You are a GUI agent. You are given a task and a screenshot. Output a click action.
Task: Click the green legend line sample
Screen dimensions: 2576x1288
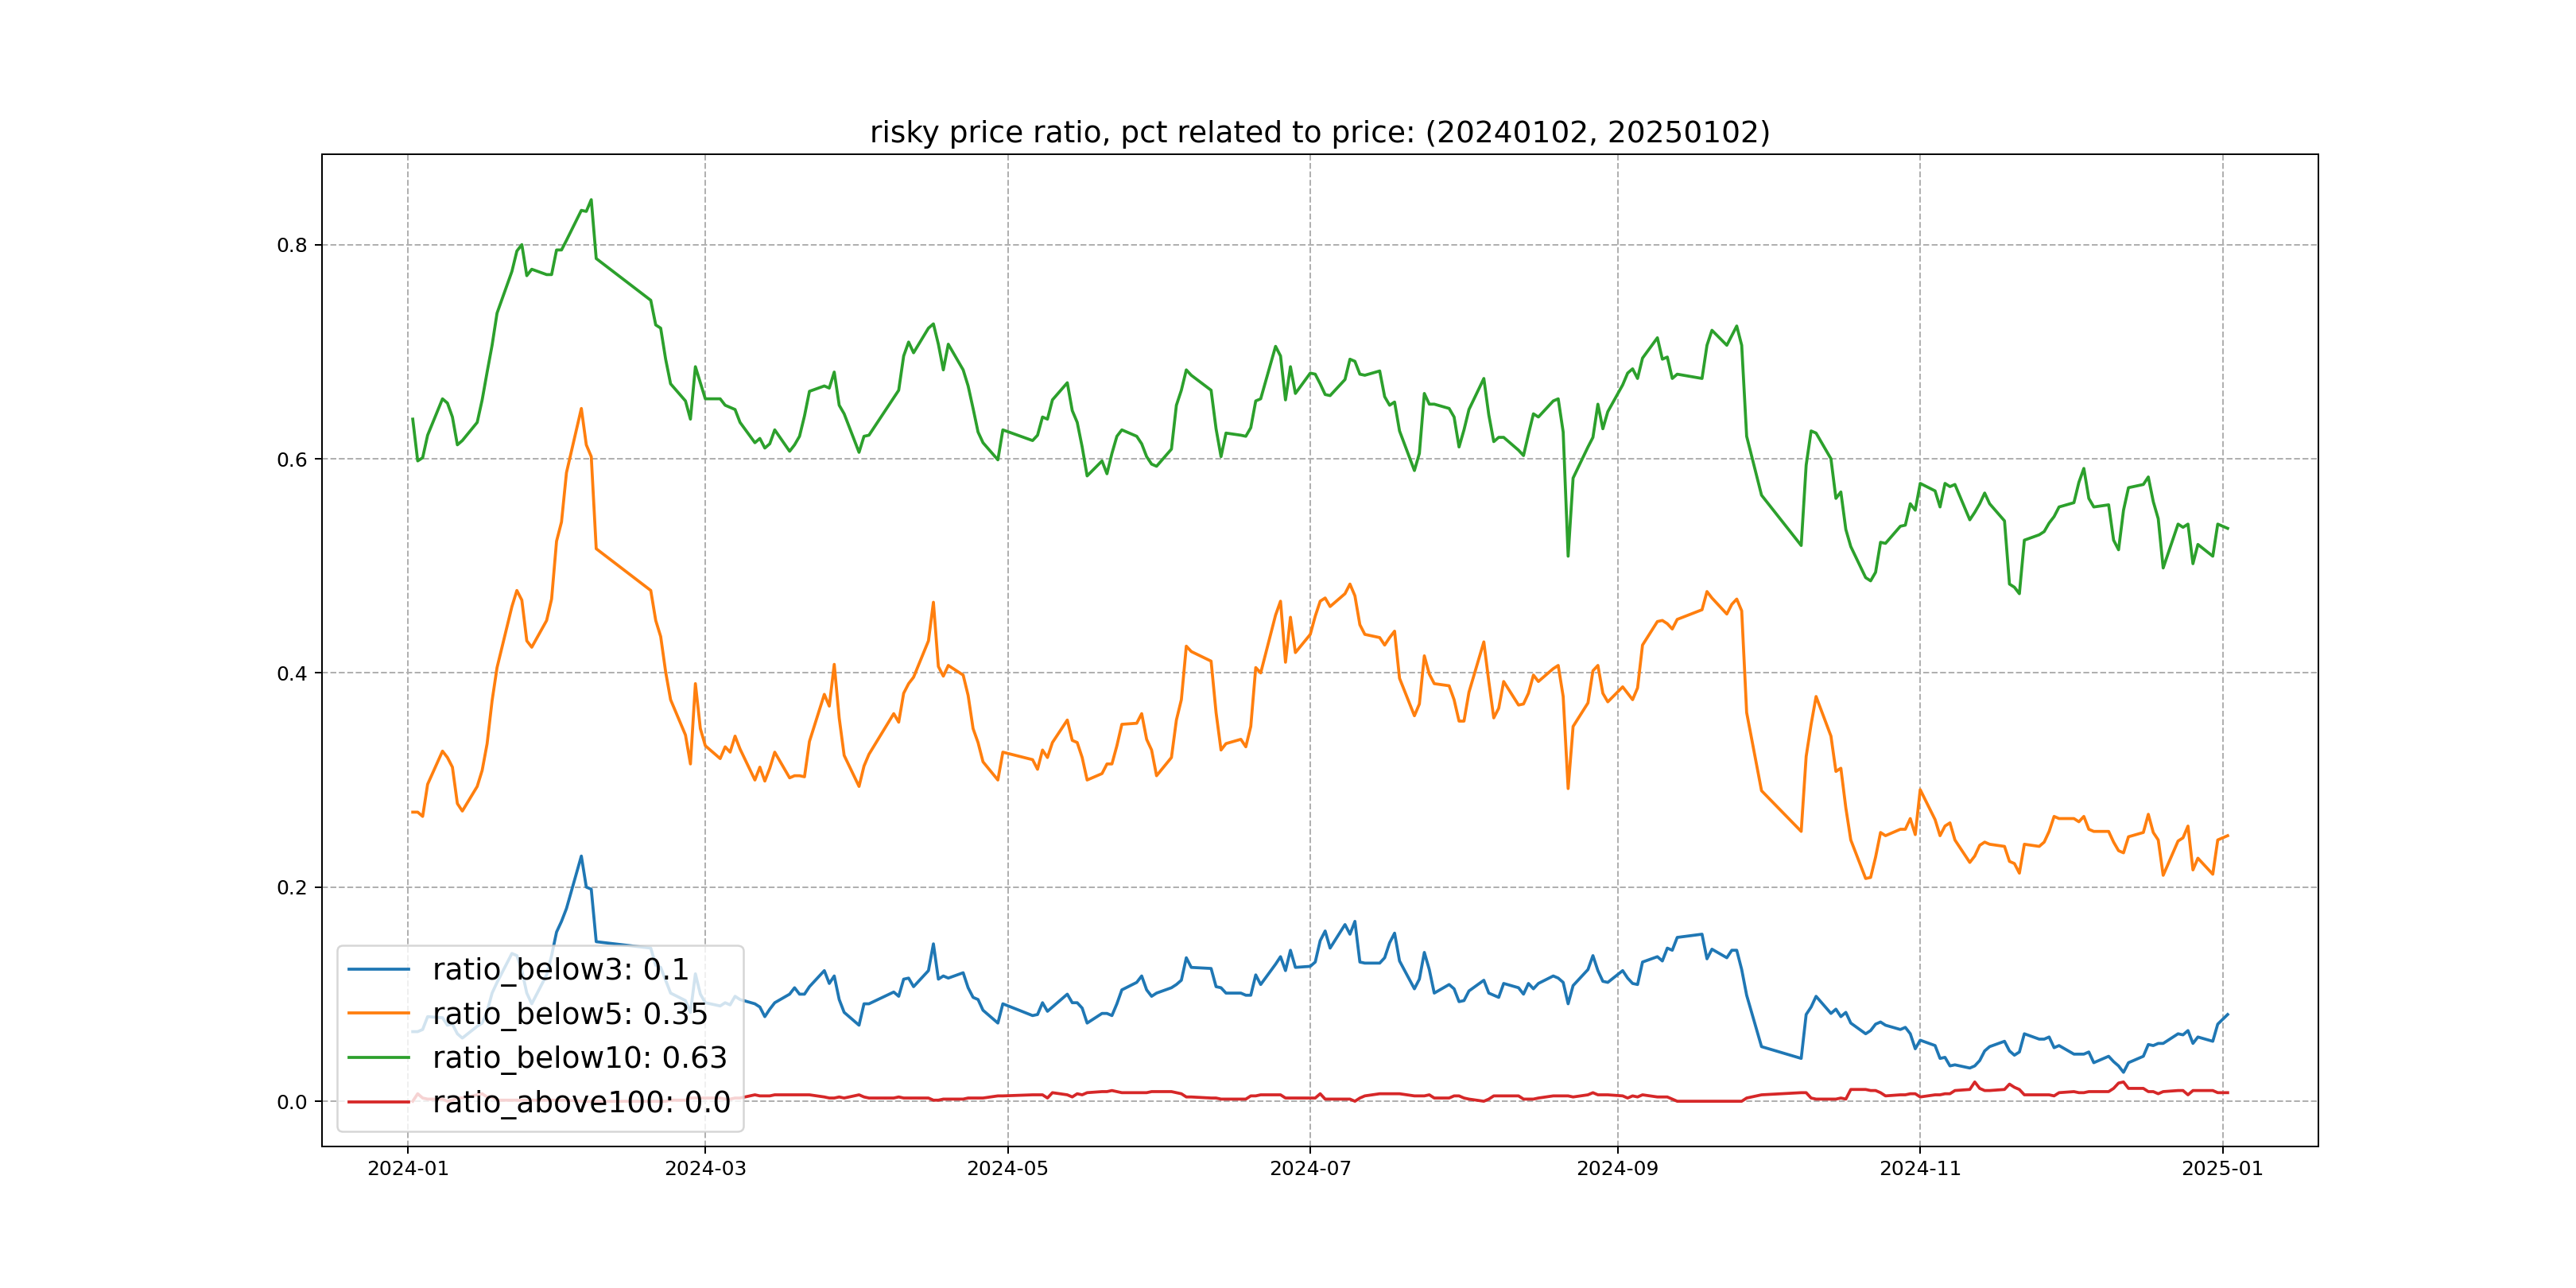point(378,1057)
